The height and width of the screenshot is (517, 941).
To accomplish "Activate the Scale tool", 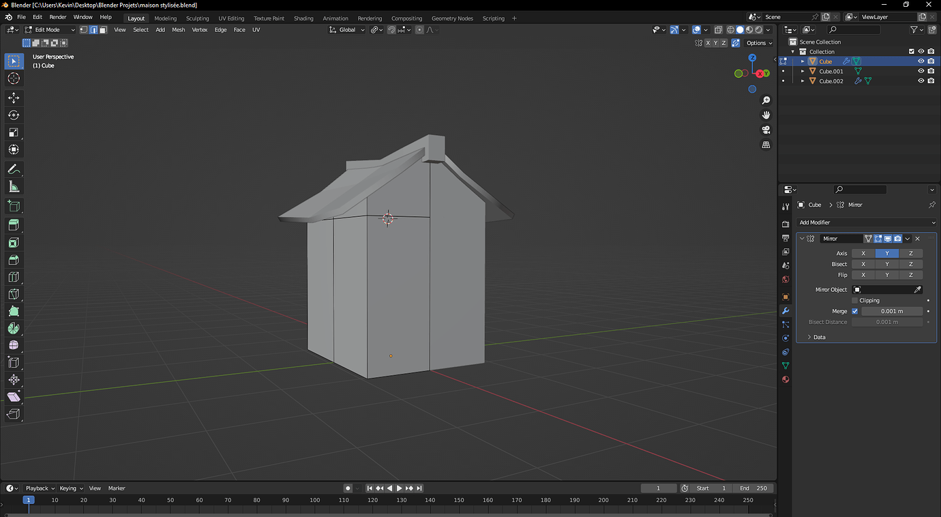I will pyautogui.click(x=14, y=132).
